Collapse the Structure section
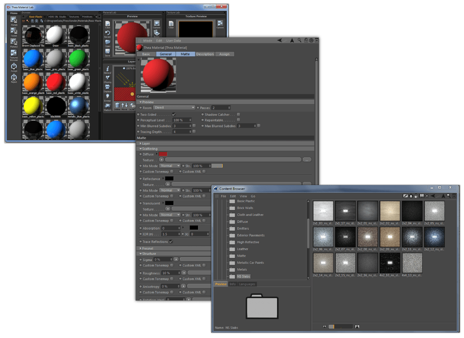This screenshot has width=464, height=338. pos(141,254)
